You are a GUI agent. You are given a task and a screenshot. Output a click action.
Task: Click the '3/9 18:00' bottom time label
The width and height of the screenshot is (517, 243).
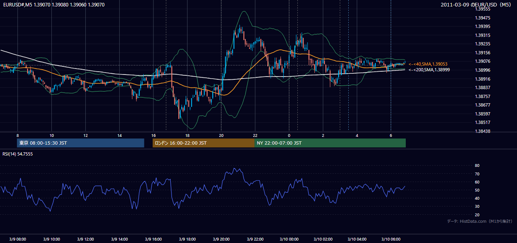click(187, 239)
